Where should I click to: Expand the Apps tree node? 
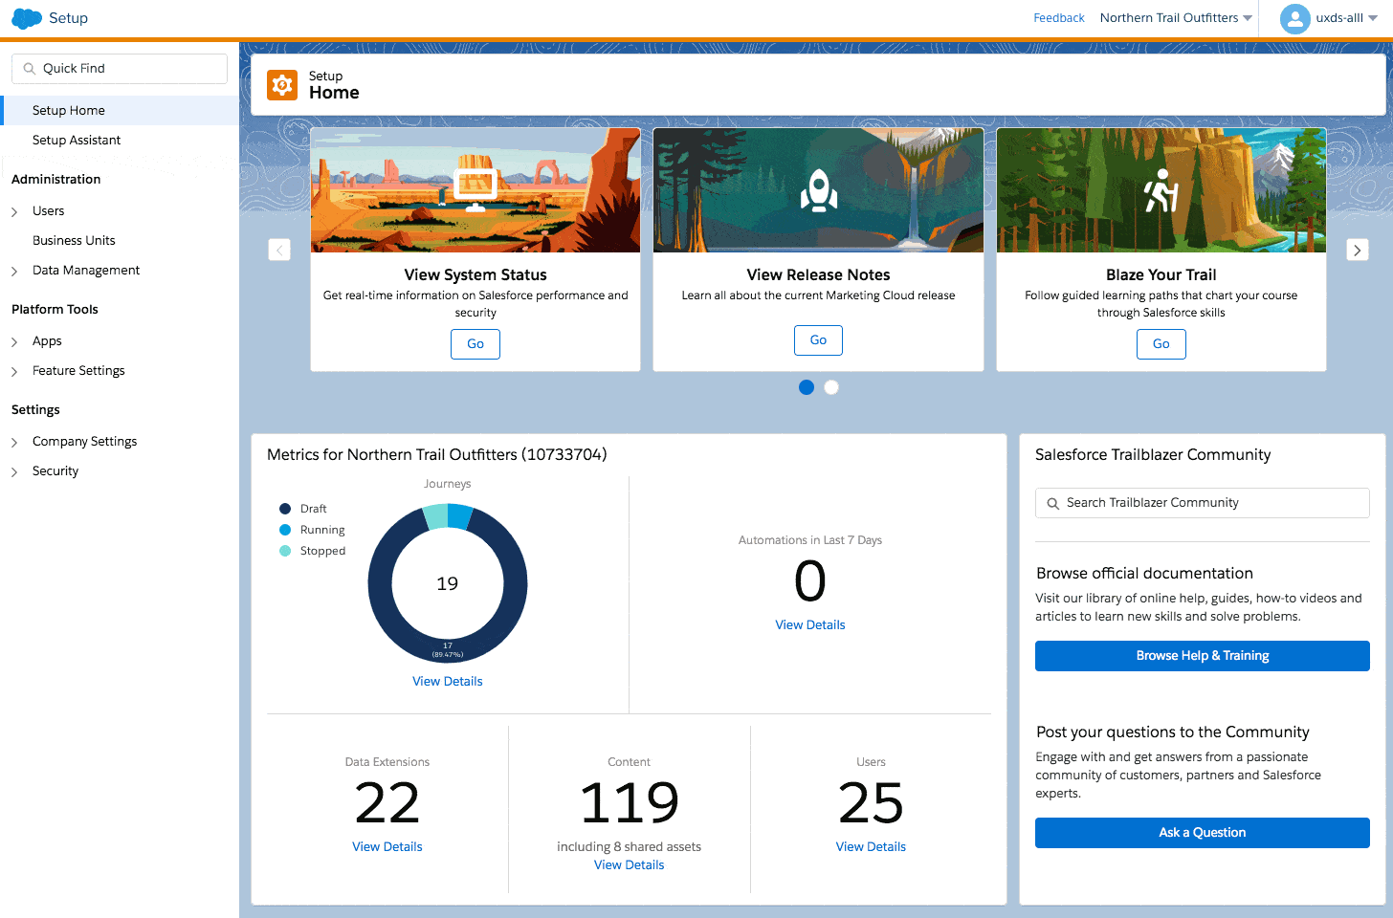(14, 342)
